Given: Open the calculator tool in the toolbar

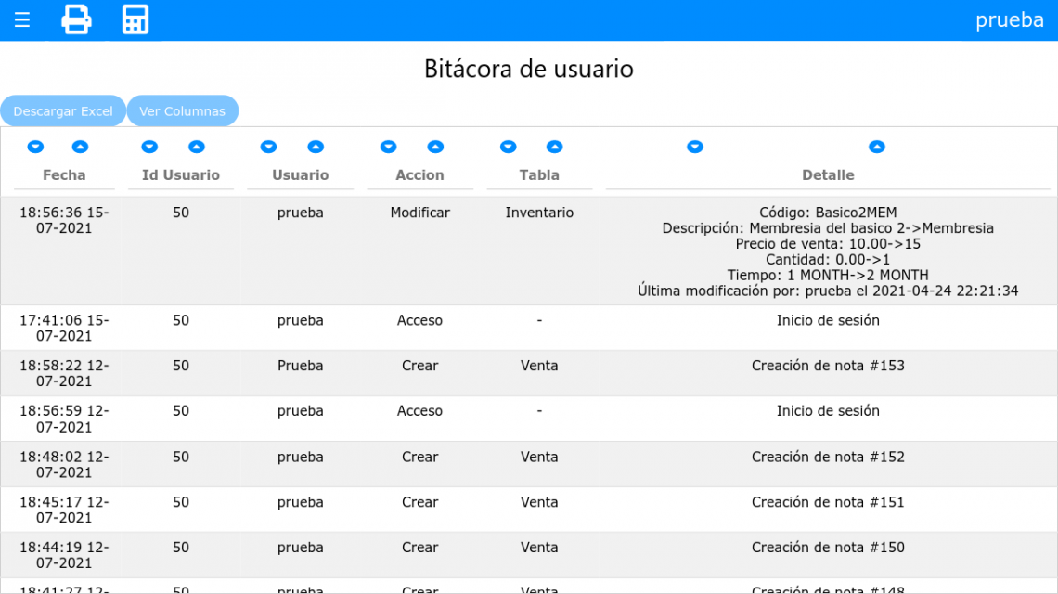Looking at the screenshot, I should [135, 19].
